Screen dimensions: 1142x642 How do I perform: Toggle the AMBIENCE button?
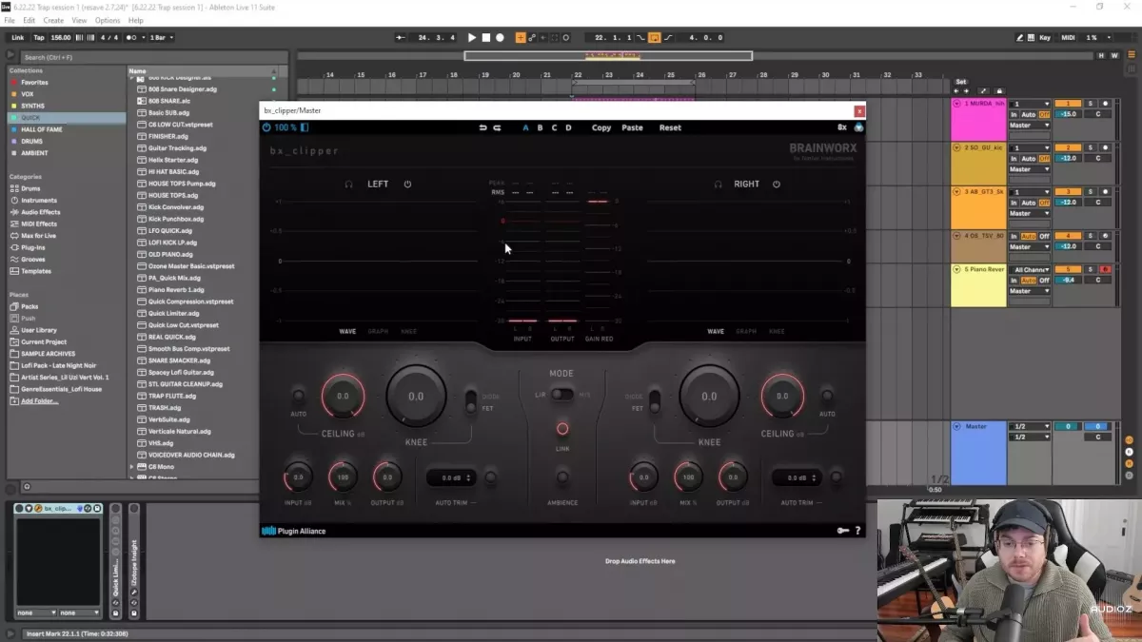coord(562,477)
